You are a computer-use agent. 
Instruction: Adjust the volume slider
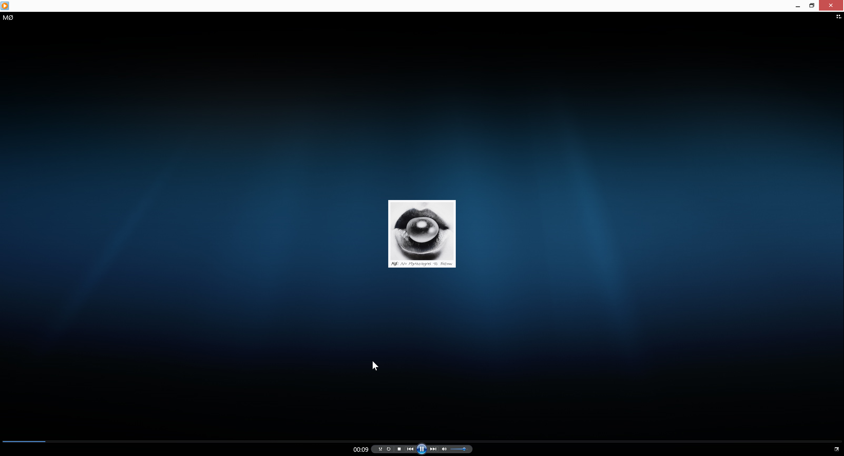click(459, 449)
